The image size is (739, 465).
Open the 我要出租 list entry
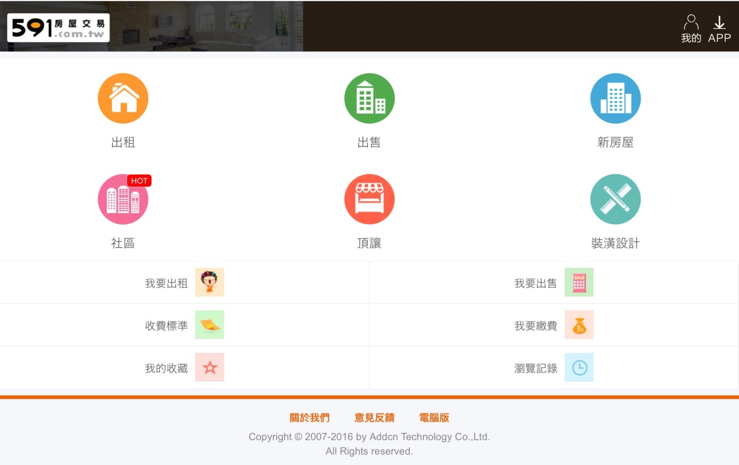pos(167,283)
